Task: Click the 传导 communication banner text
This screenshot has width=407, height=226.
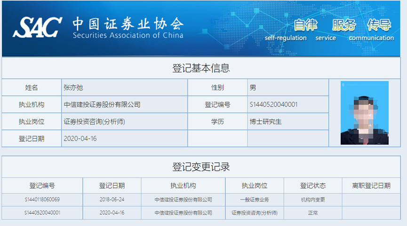Action: click(x=371, y=30)
